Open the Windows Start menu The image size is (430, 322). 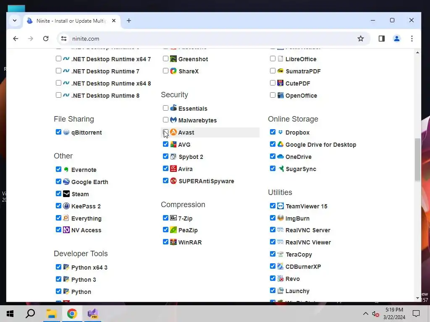point(10,314)
